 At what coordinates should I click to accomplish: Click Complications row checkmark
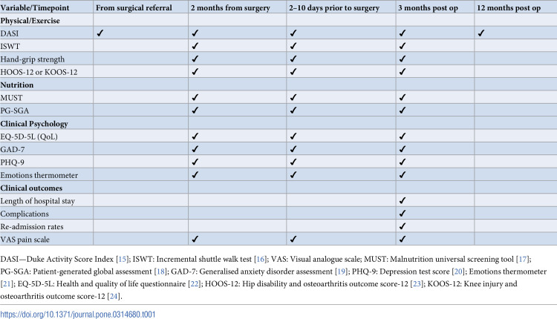pyautogui.click(x=402, y=213)
